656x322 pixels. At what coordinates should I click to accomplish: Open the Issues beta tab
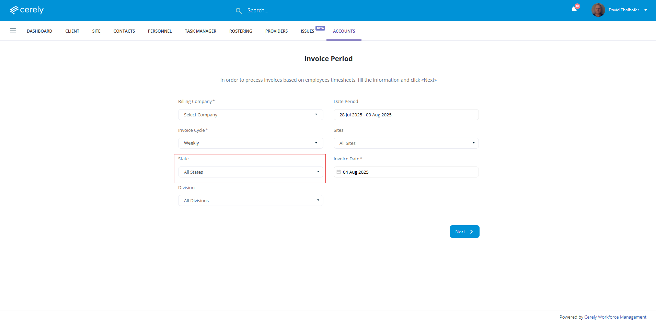(308, 31)
